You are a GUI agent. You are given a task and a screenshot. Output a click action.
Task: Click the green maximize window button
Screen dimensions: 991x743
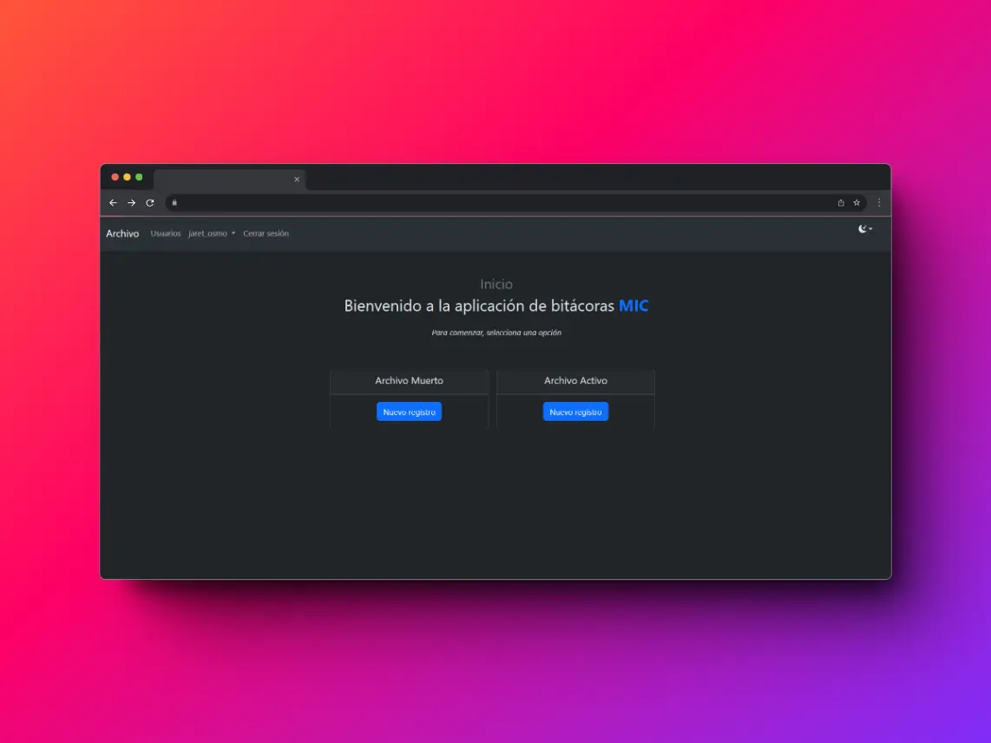pyautogui.click(x=139, y=177)
